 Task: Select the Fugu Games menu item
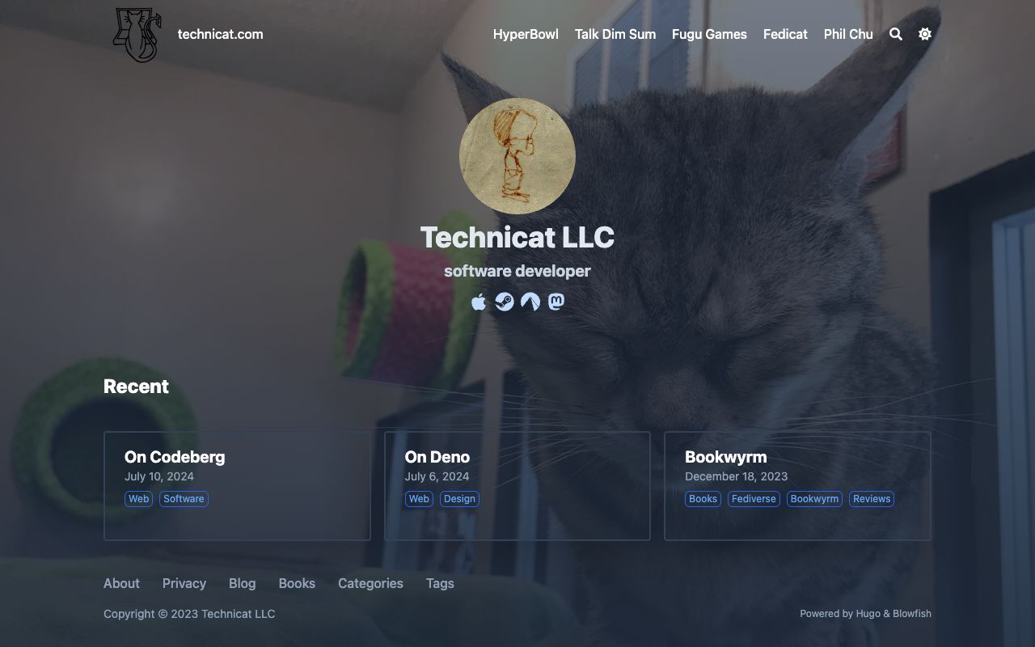pos(709,34)
